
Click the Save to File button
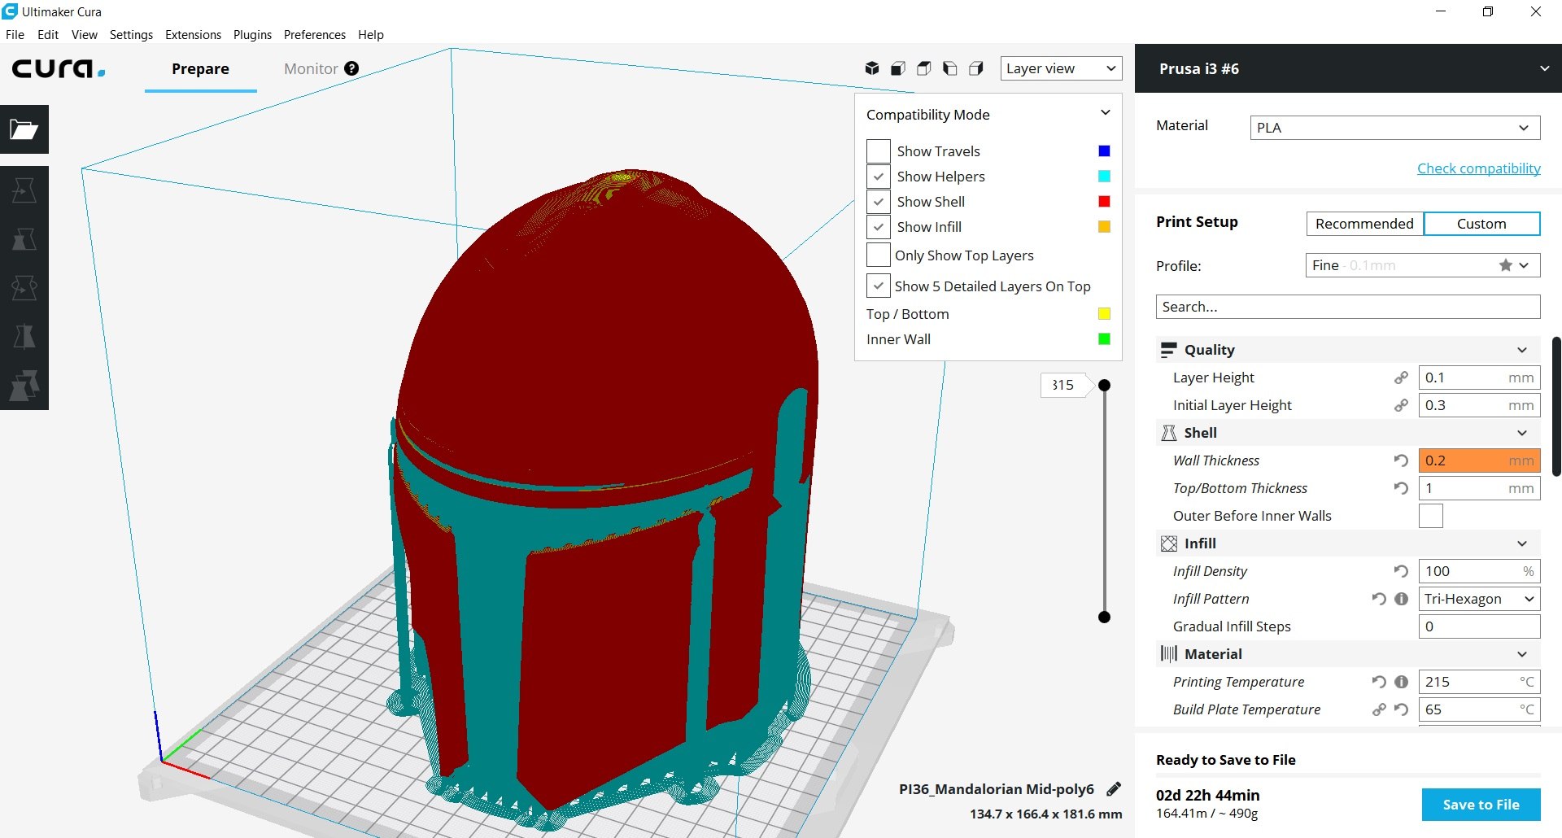[1481, 805]
